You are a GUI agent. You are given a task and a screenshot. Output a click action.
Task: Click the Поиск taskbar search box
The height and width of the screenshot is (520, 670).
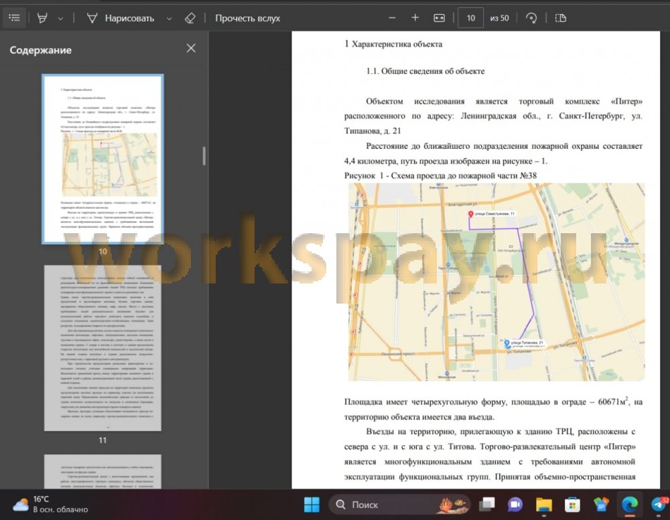(x=399, y=505)
